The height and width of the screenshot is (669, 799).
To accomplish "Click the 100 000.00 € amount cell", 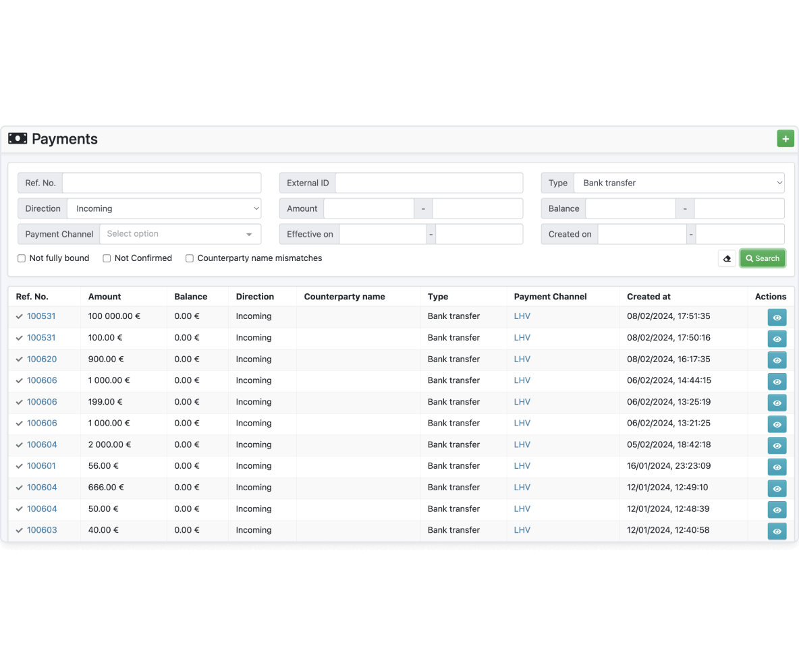I will click(x=114, y=316).
